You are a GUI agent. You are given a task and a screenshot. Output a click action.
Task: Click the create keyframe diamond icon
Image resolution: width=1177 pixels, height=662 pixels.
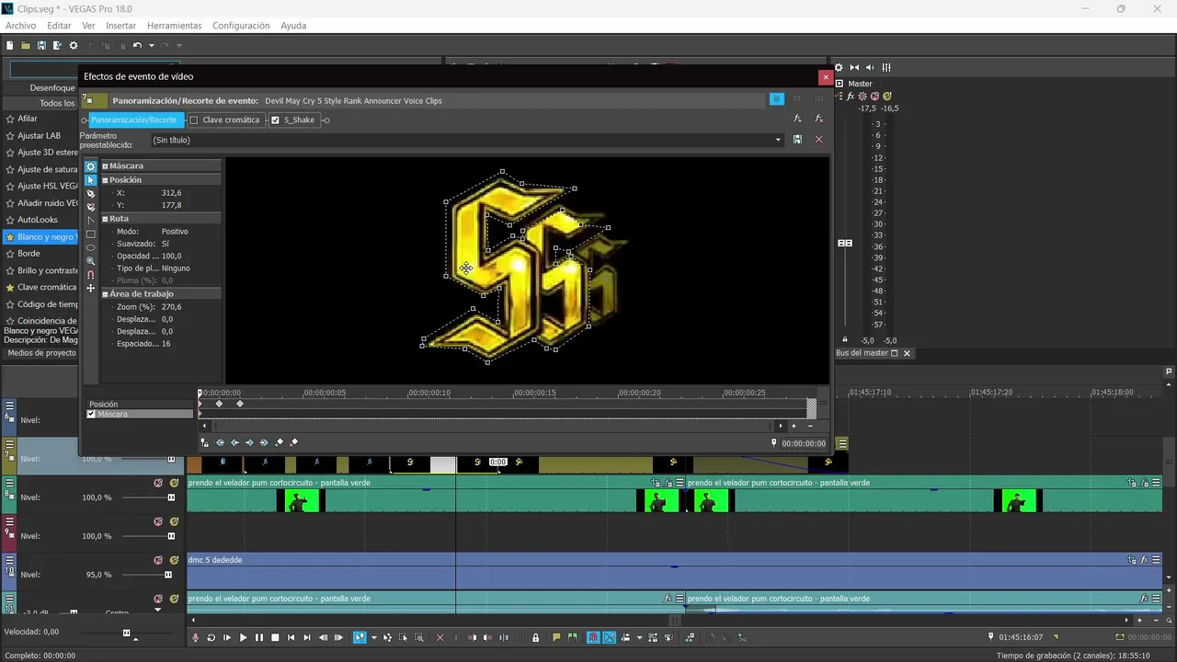[279, 442]
